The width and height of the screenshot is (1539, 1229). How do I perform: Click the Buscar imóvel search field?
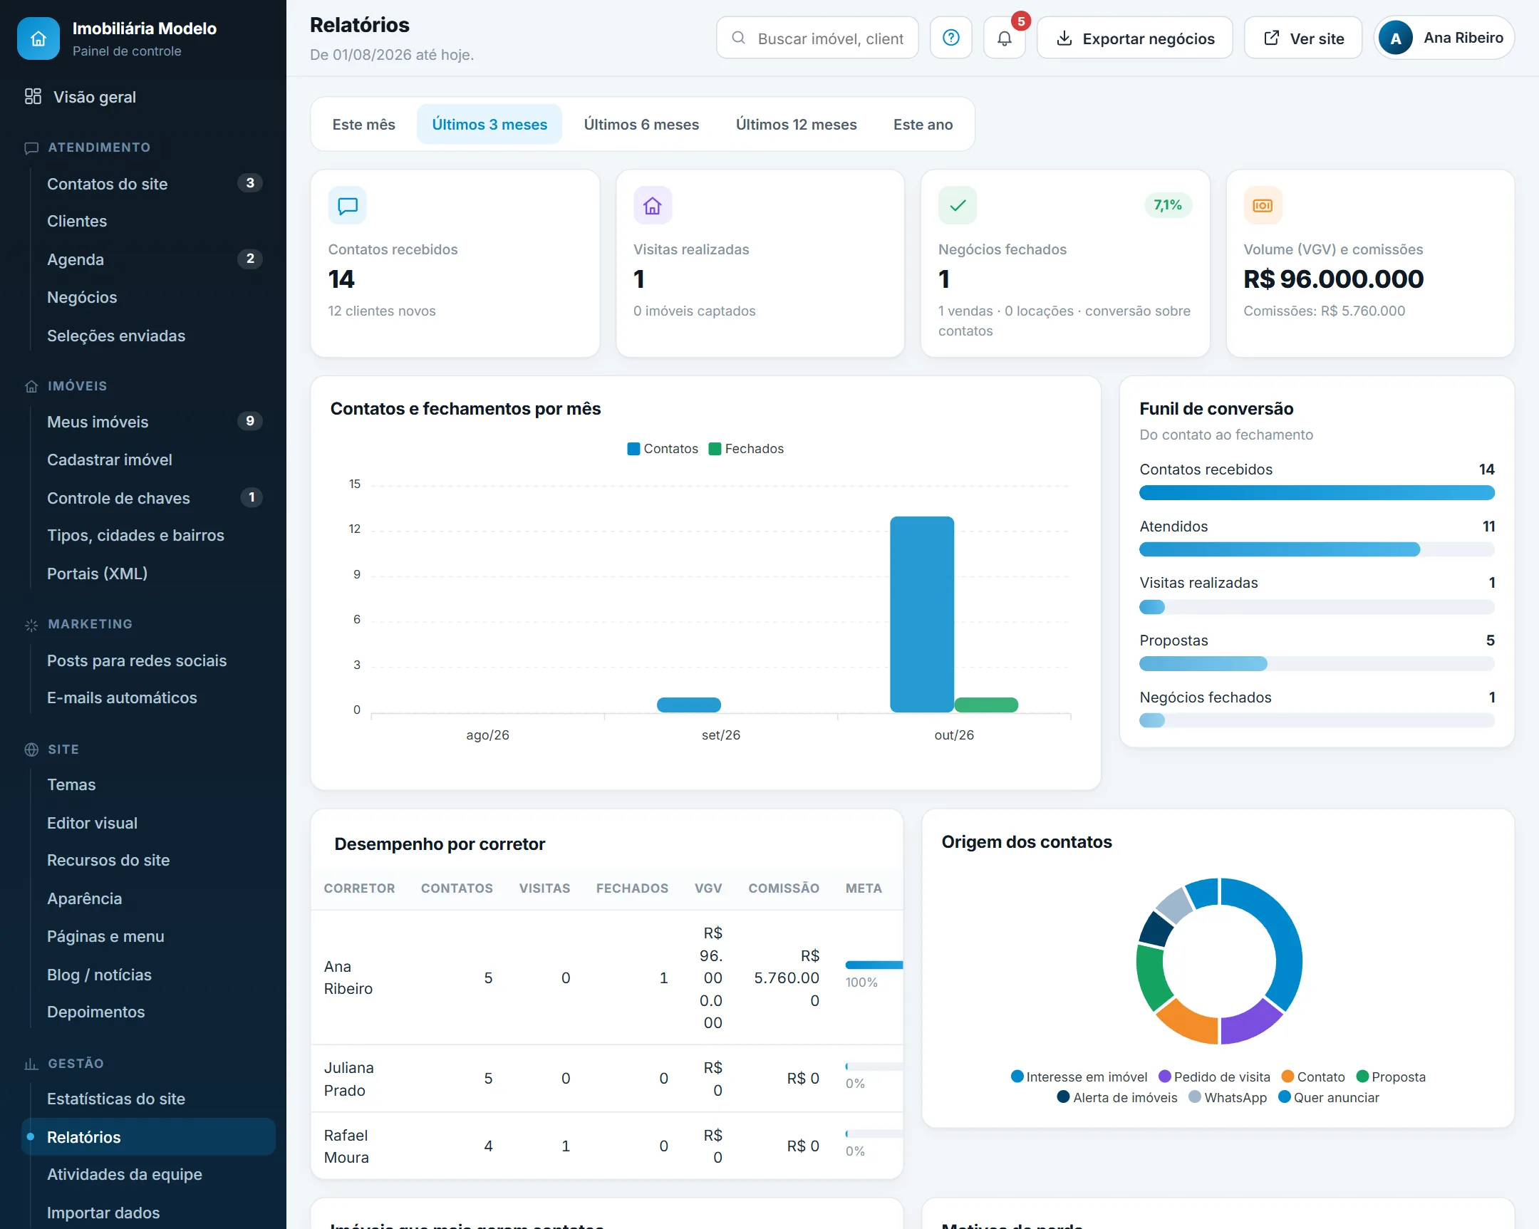click(817, 38)
